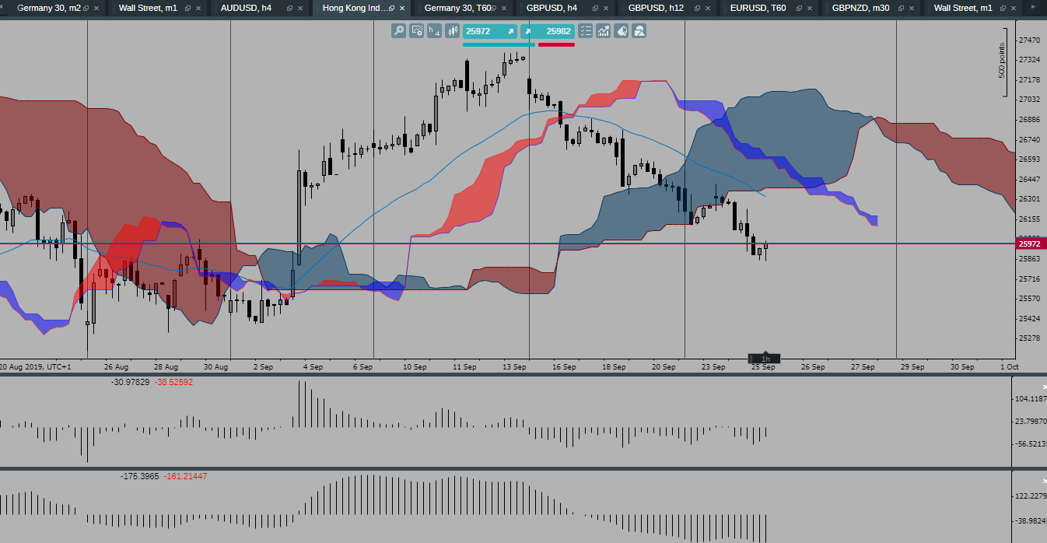Click the chart zoom magnifier icon

click(x=398, y=31)
